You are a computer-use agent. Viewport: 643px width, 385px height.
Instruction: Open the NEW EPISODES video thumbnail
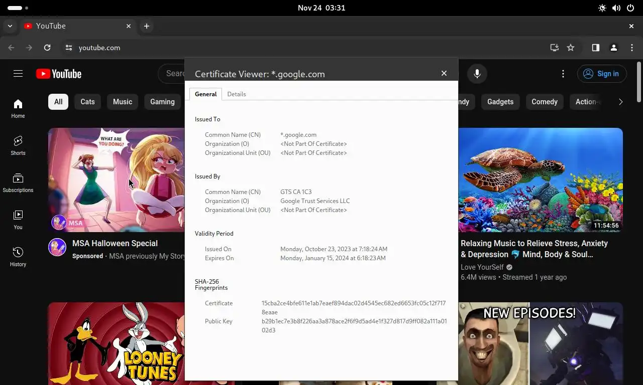pos(541,343)
